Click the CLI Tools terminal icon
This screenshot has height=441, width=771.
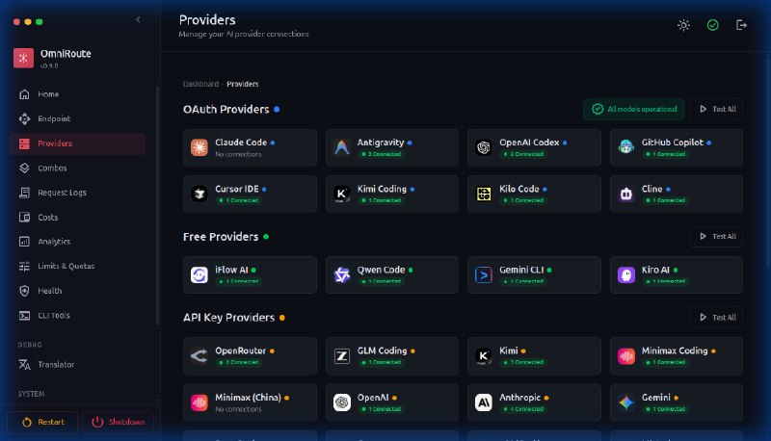(24, 315)
